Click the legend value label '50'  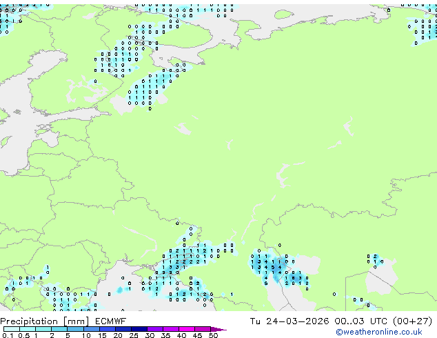pos(213,335)
